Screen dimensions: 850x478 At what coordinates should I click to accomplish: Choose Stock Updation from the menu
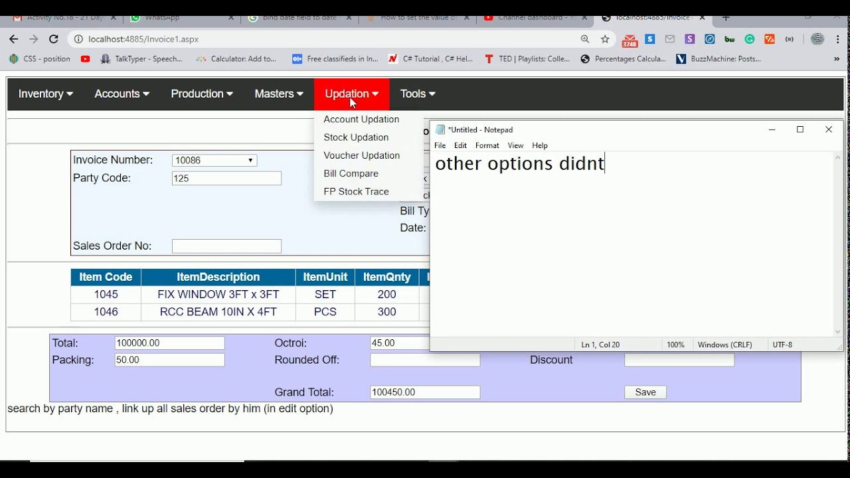pyautogui.click(x=356, y=137)
